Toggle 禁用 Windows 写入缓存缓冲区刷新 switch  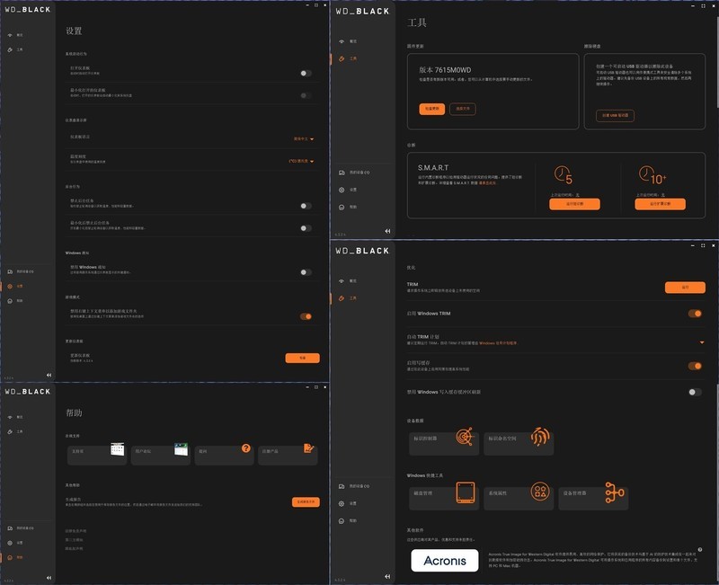[x=695, y=393]
